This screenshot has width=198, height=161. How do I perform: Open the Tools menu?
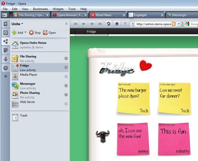[x=72, y=9]
